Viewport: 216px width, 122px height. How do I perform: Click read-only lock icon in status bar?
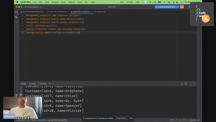click(199, 120)
